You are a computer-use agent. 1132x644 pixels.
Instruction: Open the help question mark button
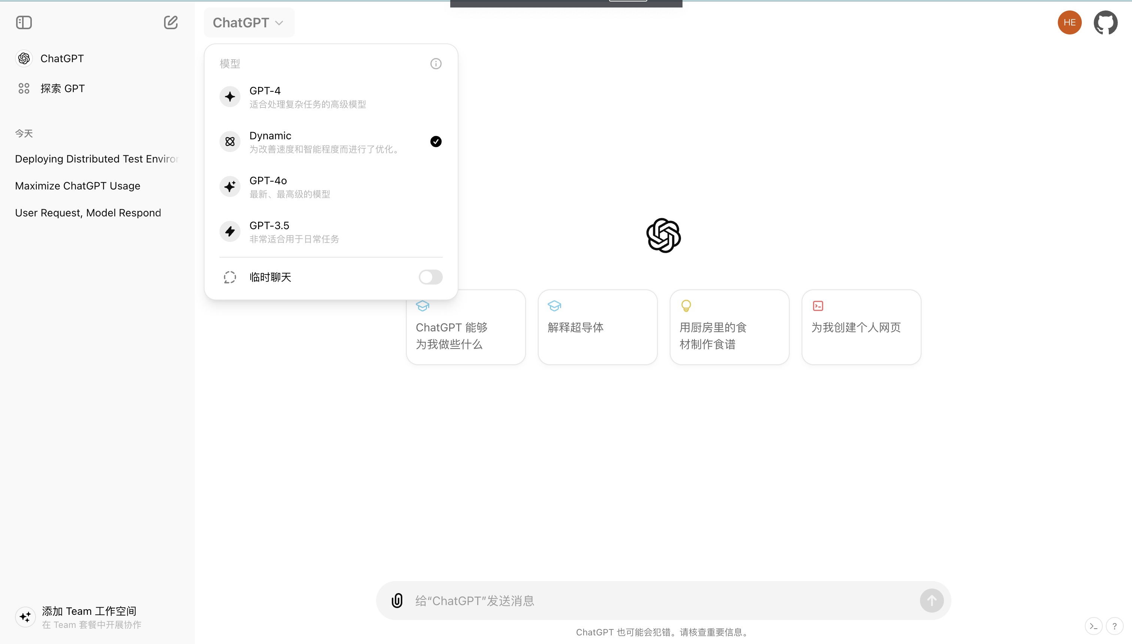(x=1114, y=626)
